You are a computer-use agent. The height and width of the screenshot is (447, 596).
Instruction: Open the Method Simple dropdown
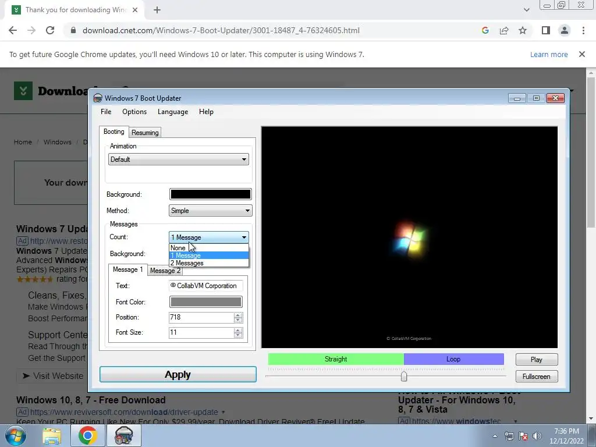(x=210, y=211)
